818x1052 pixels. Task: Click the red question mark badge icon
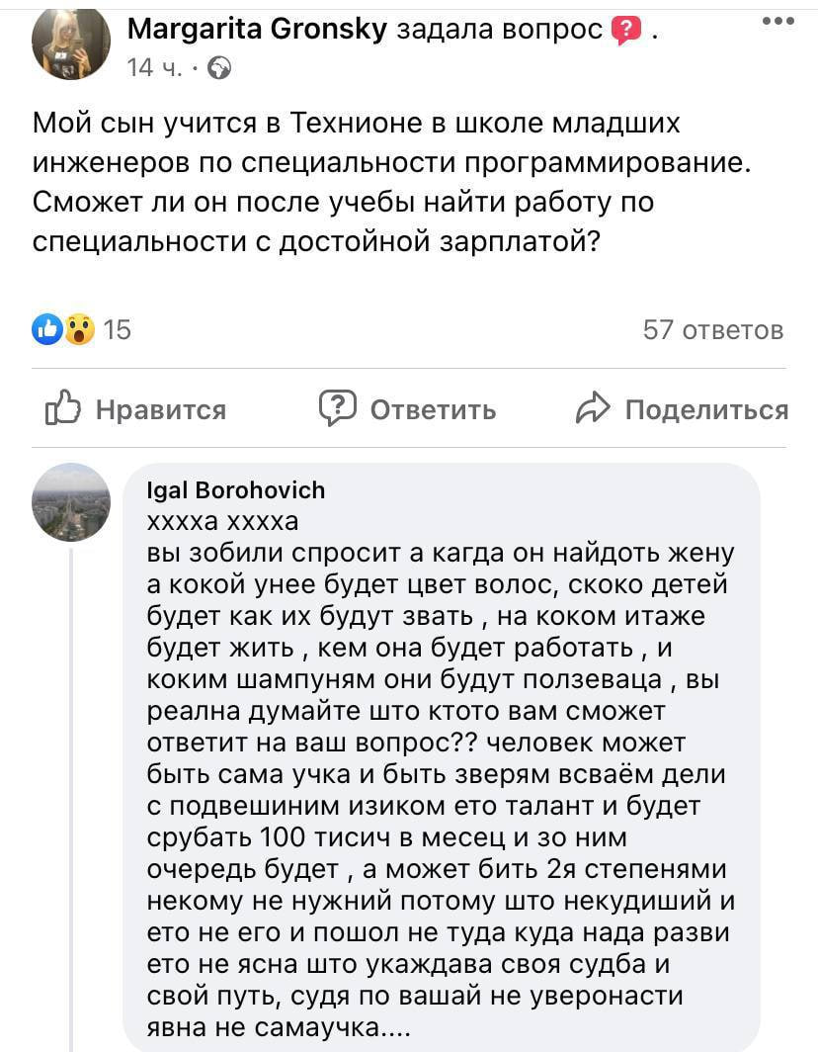coord(626,32)
